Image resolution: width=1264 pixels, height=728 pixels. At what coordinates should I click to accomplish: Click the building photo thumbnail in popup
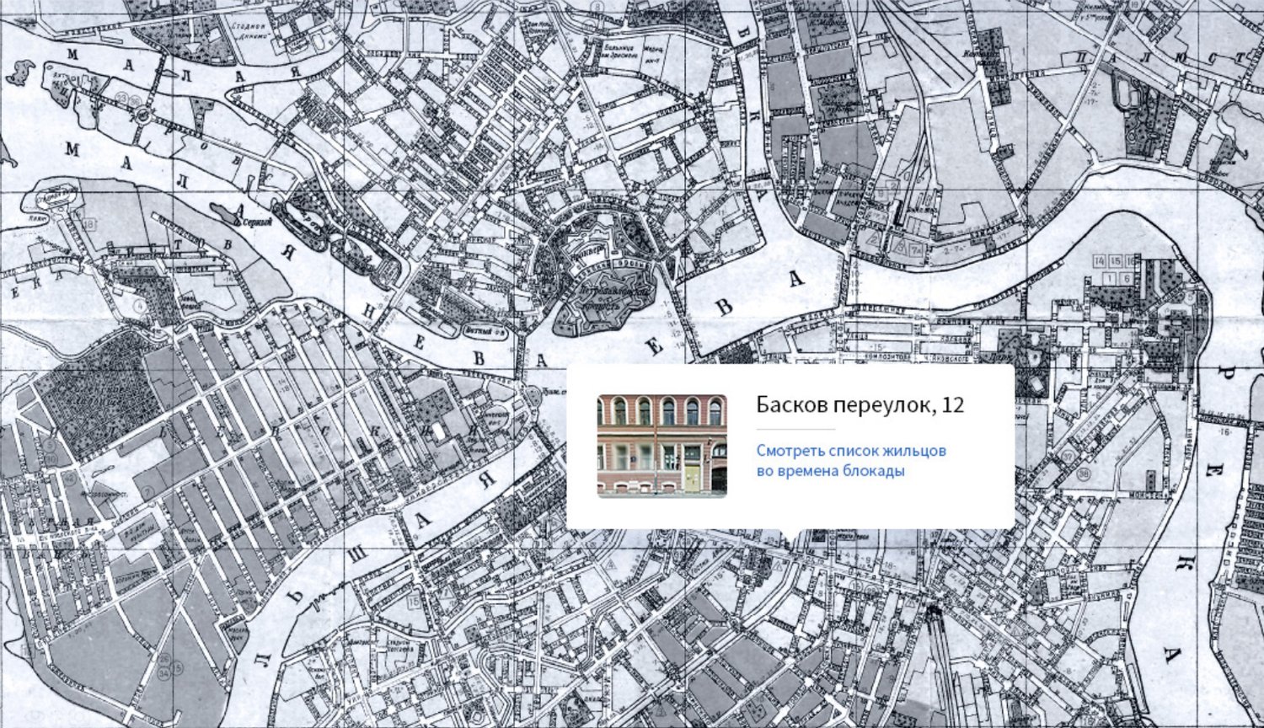[661, 446]
